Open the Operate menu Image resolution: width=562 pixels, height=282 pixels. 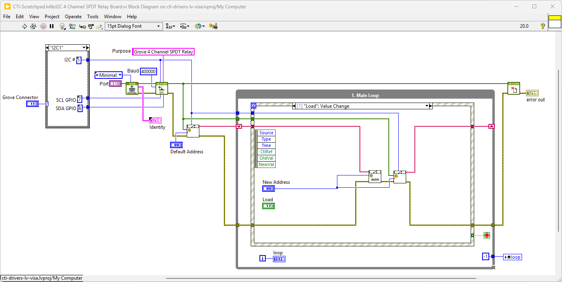coord(73,17)
